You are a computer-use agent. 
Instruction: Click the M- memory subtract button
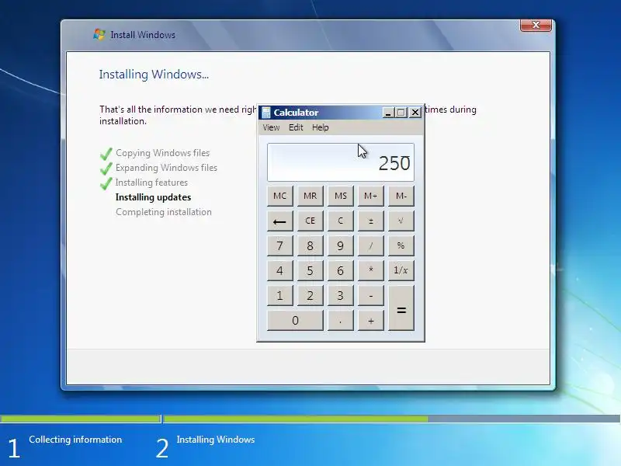point(401,196)
